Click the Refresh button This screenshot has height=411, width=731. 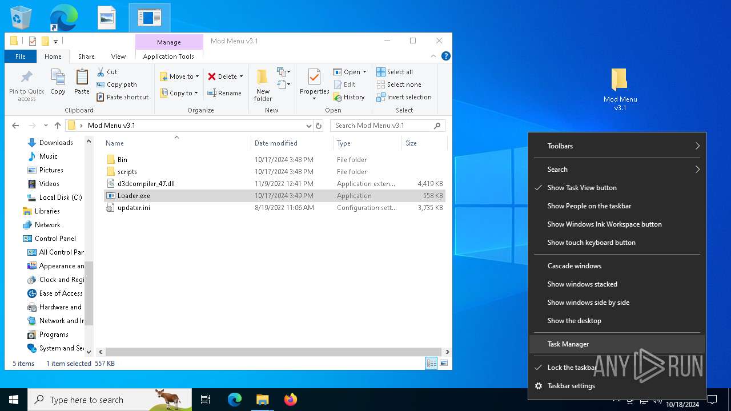(319, 126)
